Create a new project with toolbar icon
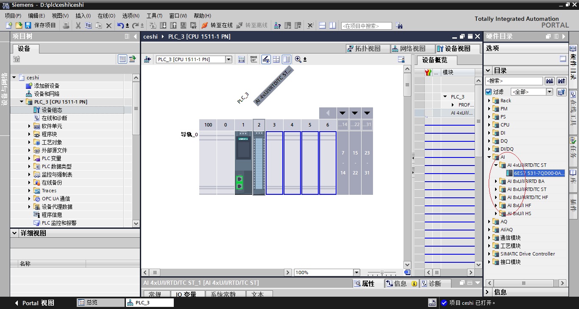 tap(9, 25)
